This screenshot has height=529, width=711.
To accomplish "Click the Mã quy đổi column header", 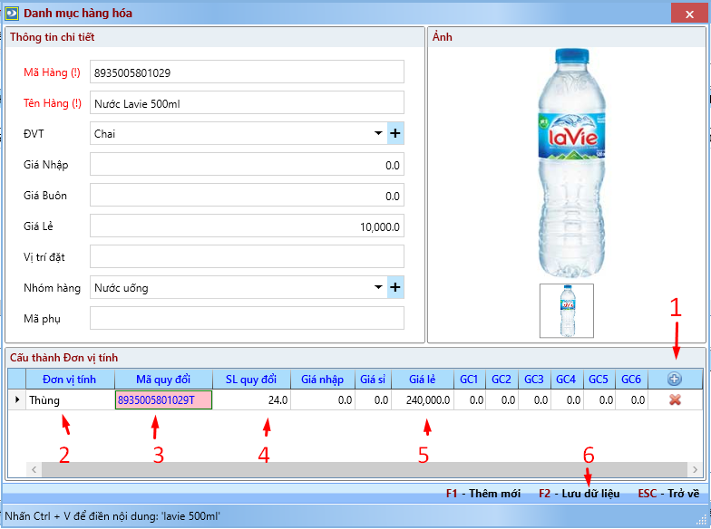I will pos(163,379).
